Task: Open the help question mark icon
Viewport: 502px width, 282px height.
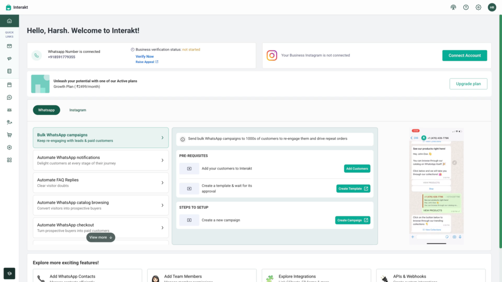Action: 466,7
